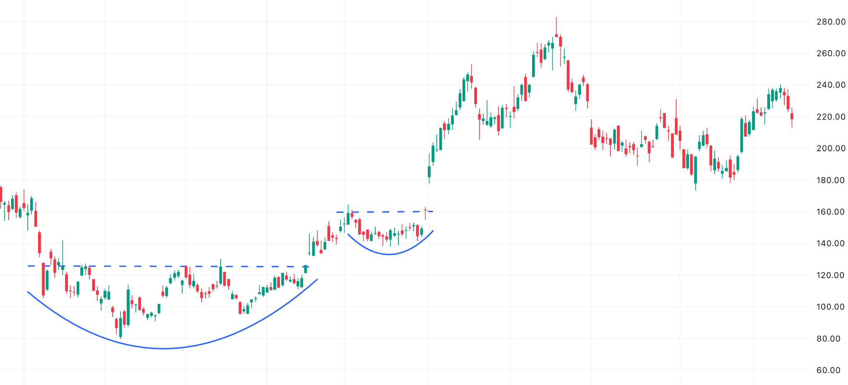The width and height of the screenshot is (848, 385).
Task: Select the 120.00 price scale label
Action: (x=831, y=275)
